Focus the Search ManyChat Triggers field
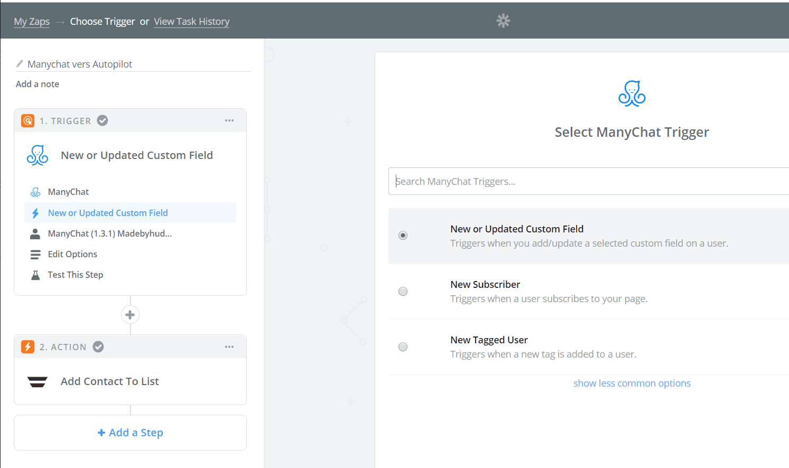Screen dimensions: 789x468 click(x=589, y=181)
